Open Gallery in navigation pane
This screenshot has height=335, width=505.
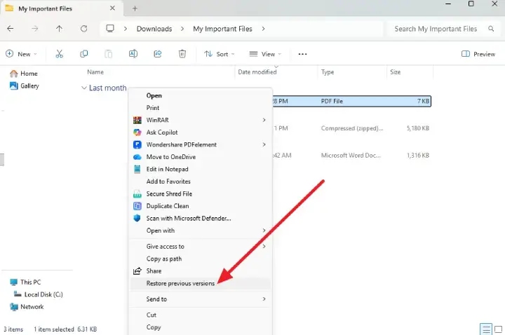point(25,86)
